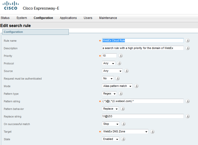Viewport: 198px width, 145px height.
Task: Open the Maintenance menu
Action: tap(108, 18)
